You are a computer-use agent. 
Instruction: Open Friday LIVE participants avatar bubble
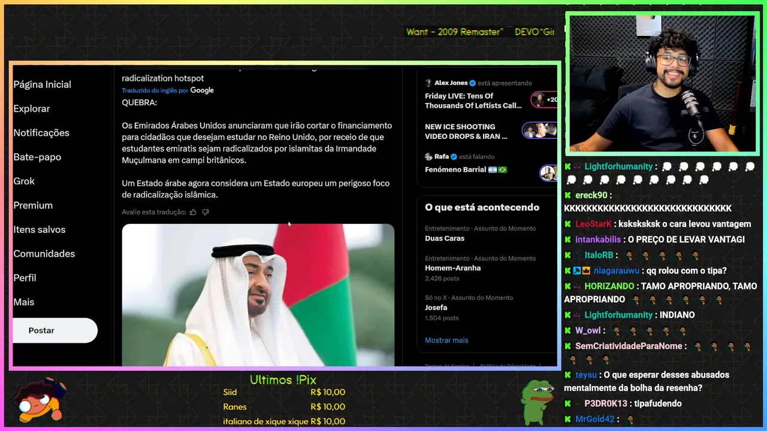click(x=543, y=100)
